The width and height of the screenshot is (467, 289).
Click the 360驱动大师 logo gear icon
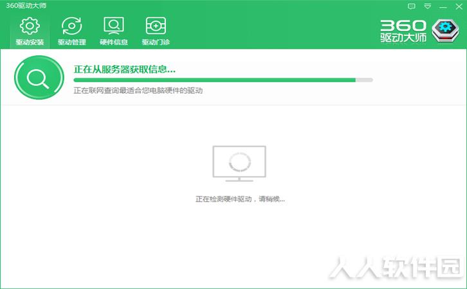tap(446, 30)
